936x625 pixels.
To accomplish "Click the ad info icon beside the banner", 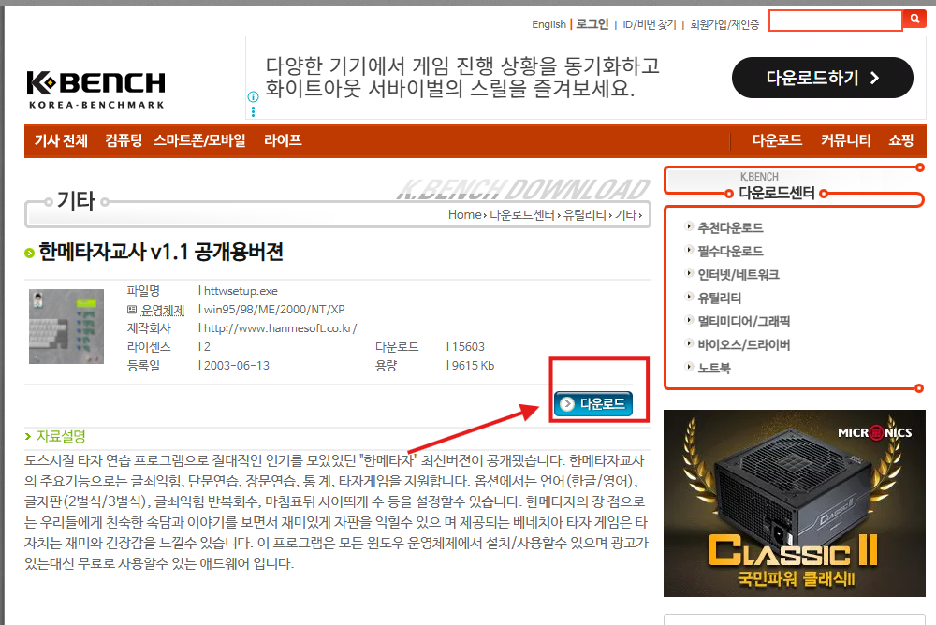I will pos(253,96).
